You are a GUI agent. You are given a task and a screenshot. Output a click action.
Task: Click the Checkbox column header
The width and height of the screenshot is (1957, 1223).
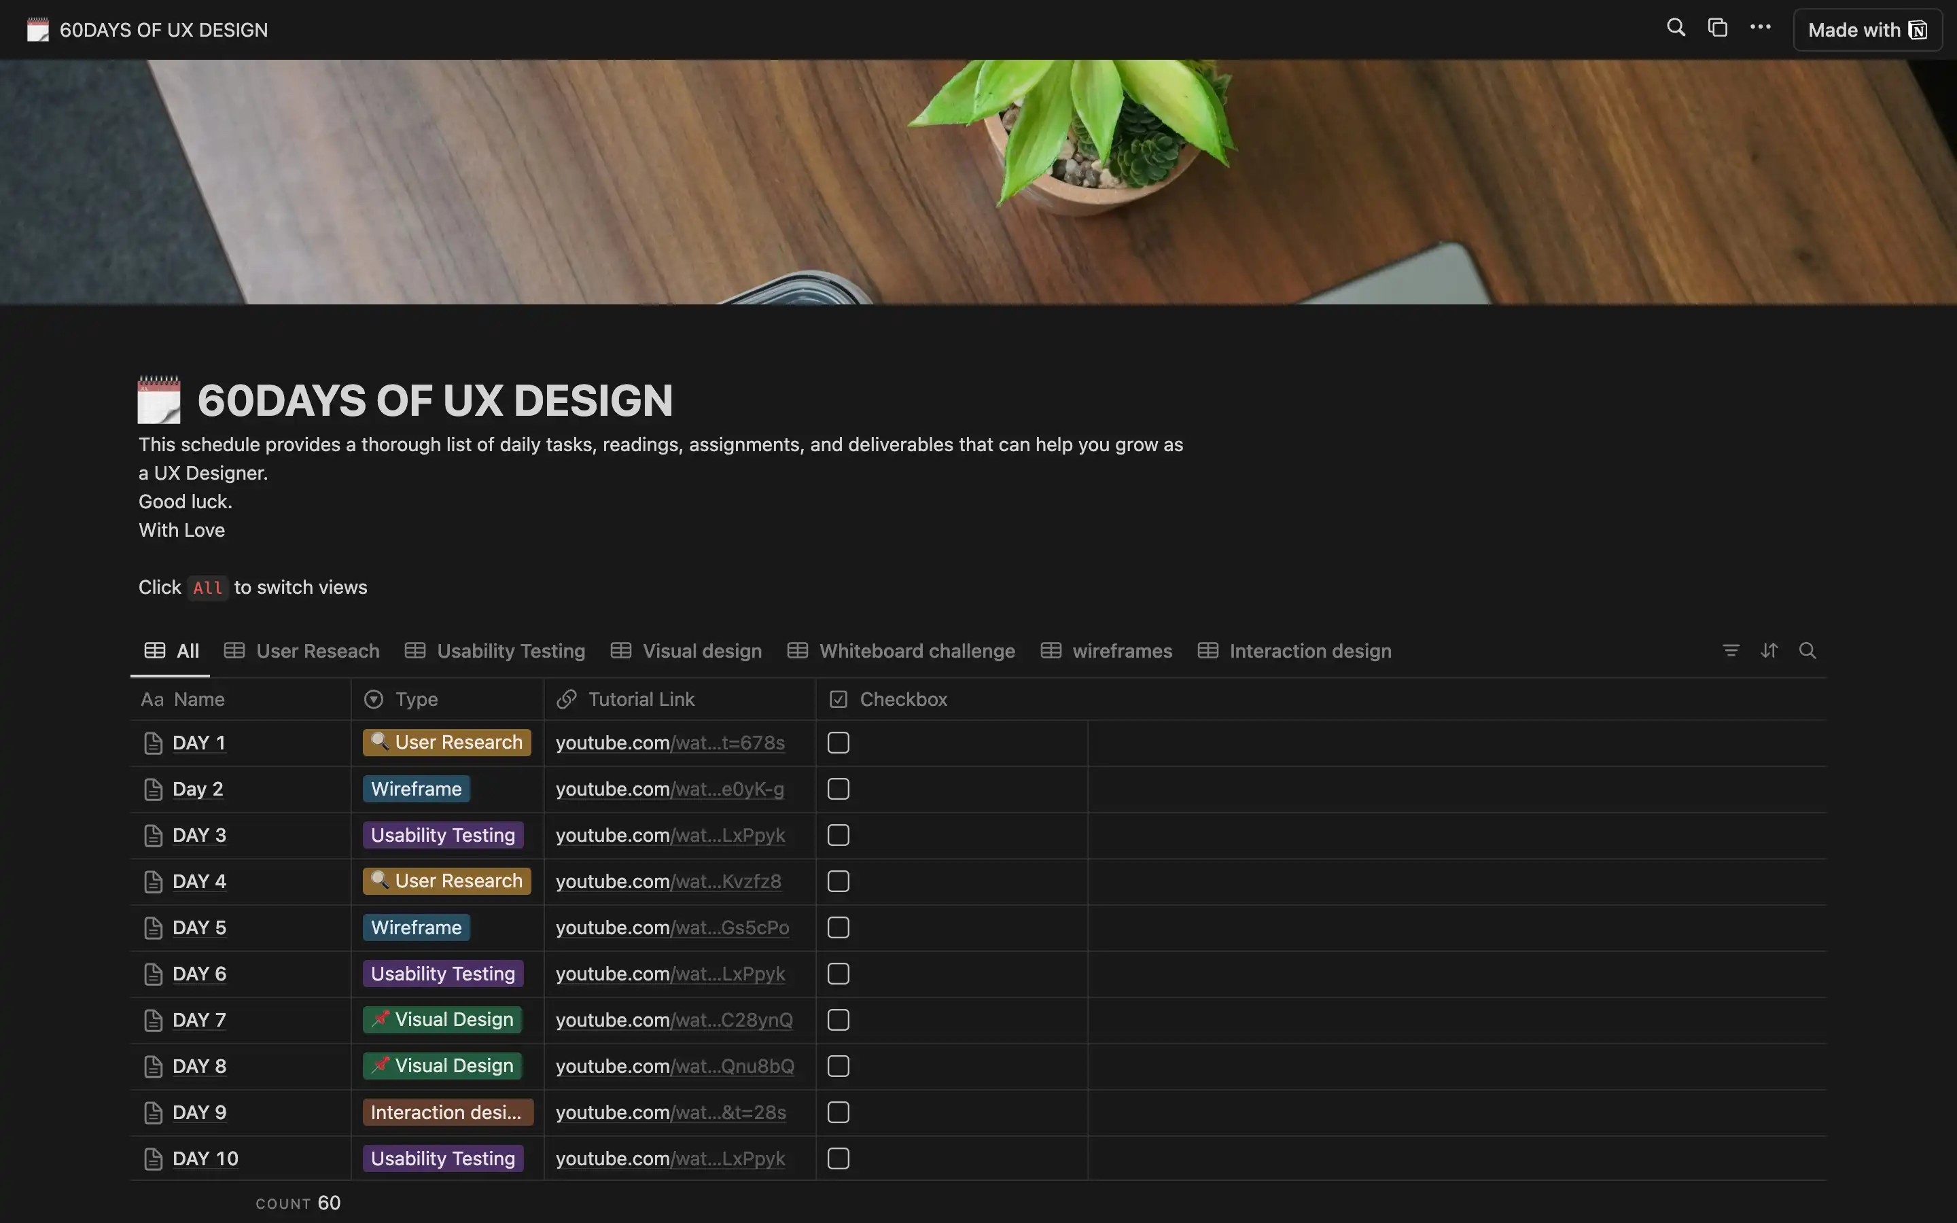click(951, 700)
